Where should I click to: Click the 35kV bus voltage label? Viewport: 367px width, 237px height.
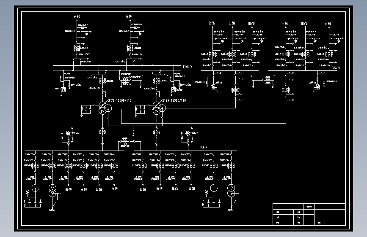336,68
